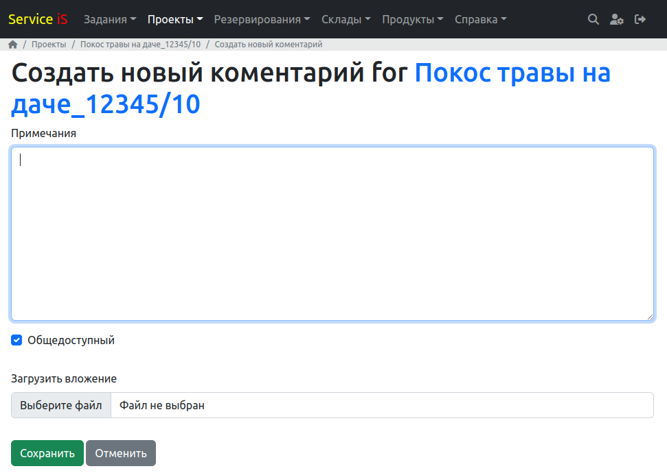Open Покос травы на даче_12345/10 breadcrumb link
The height and width of the screenshot is (473, 667).
coord(141,45)
